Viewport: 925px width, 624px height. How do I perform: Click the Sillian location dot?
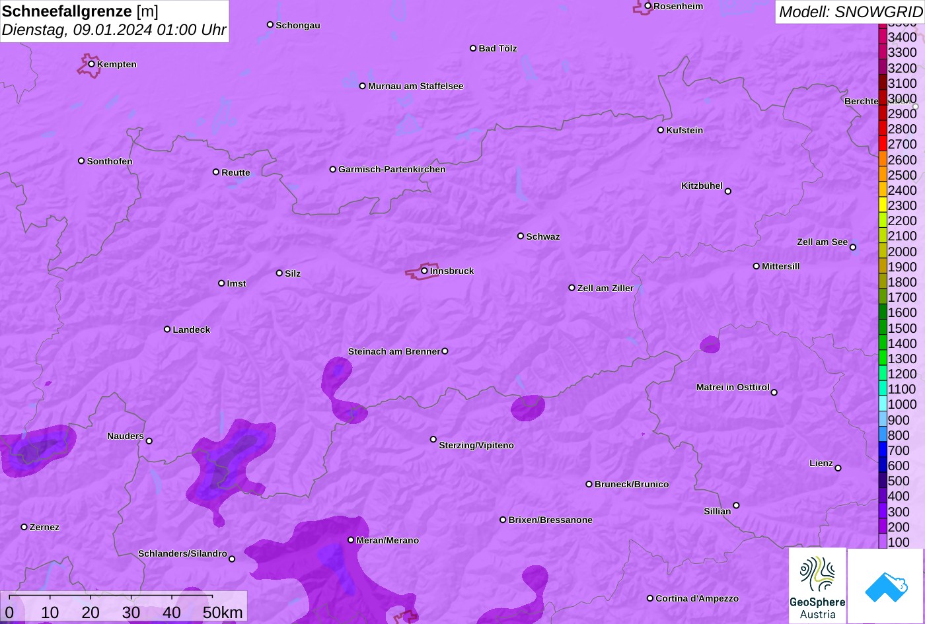click(x=736, y=506)
